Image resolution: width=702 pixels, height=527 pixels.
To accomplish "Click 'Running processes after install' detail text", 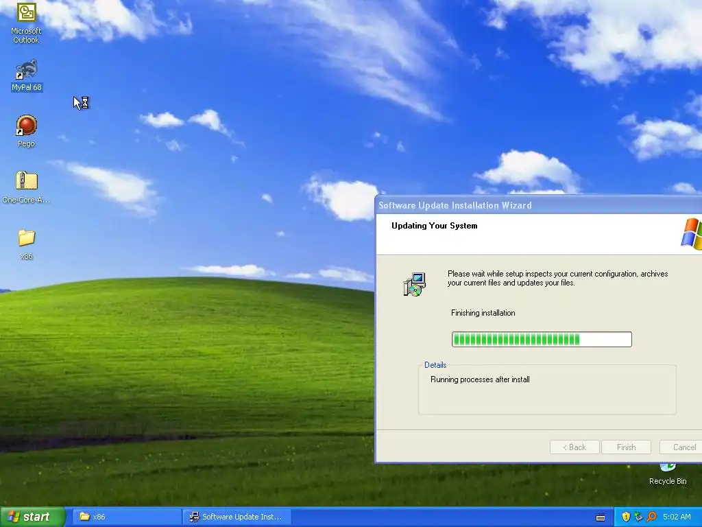I will (480, 379).
